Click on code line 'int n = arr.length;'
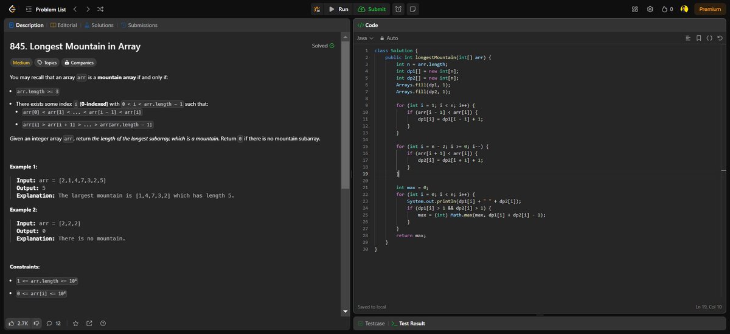 coord(422,64)
